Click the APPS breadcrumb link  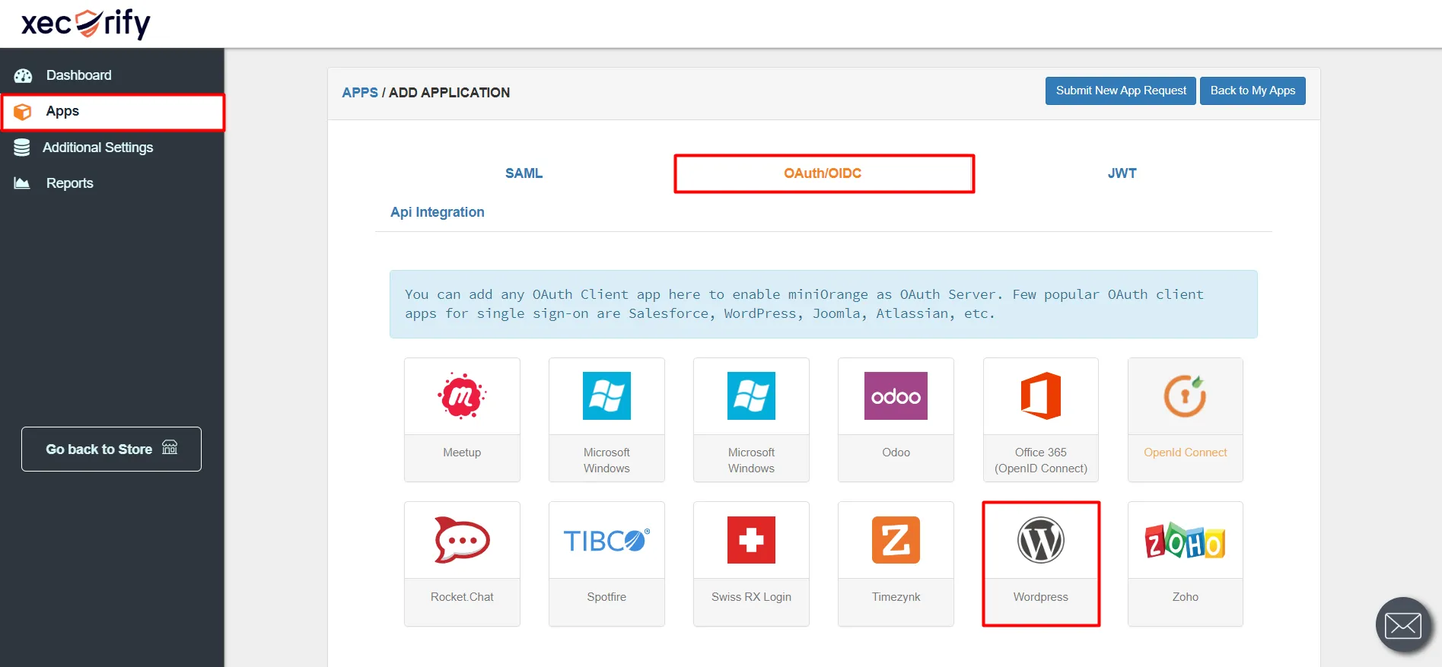point(360,93)
